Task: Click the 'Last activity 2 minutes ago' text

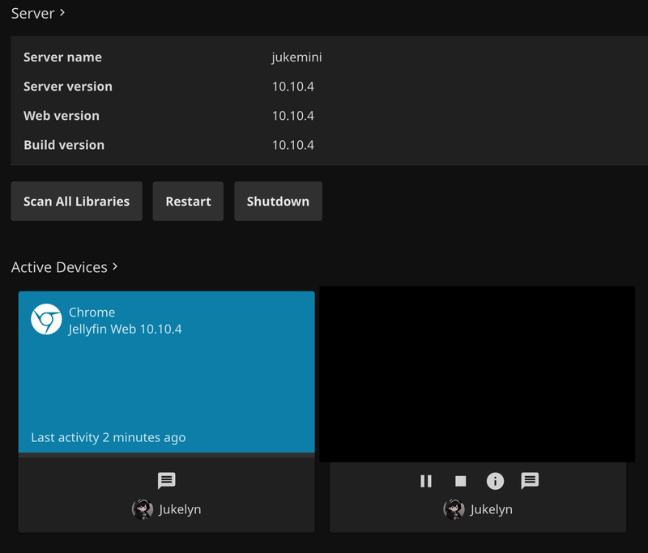Action: pyautogui.click(x=109, y=437)
